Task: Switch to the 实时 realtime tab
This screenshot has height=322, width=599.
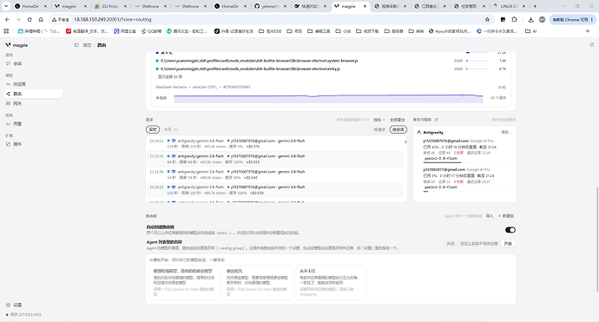Action: pos(153,129)
